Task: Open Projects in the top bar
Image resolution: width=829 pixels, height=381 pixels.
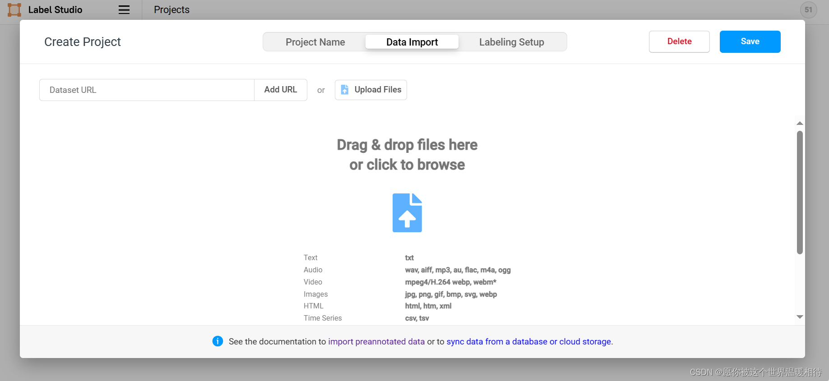Action: [171, 10]
